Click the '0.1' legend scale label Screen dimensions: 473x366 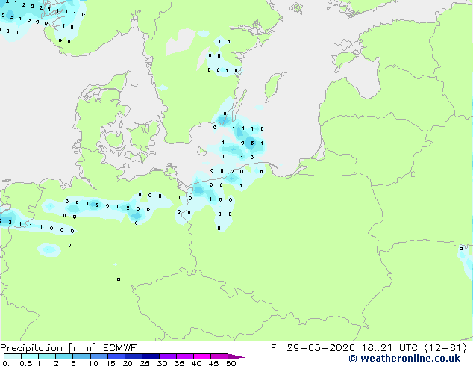tap(8, 363)
